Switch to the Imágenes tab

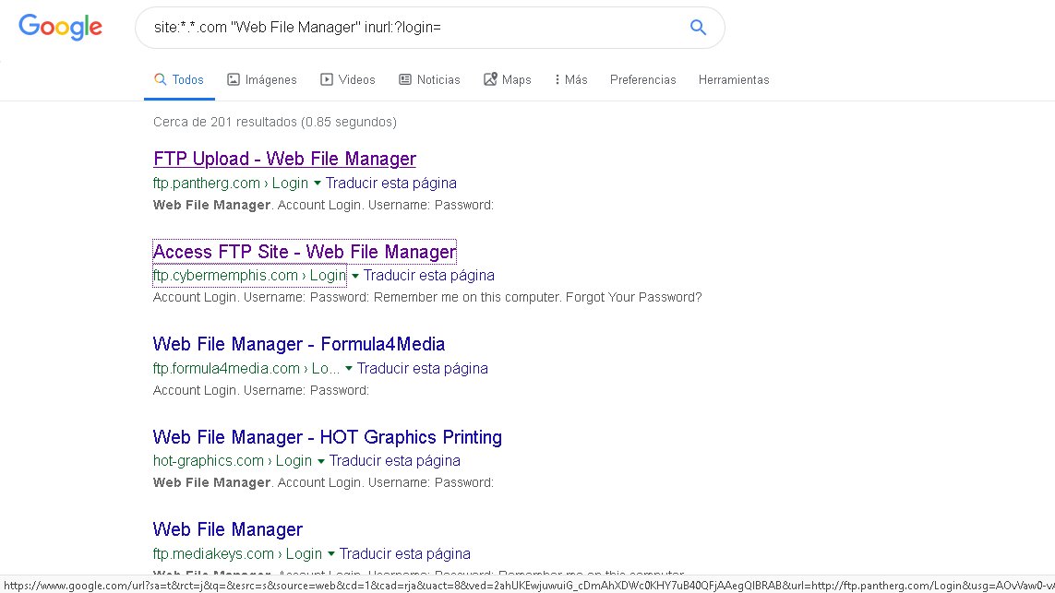click(262, 79)
